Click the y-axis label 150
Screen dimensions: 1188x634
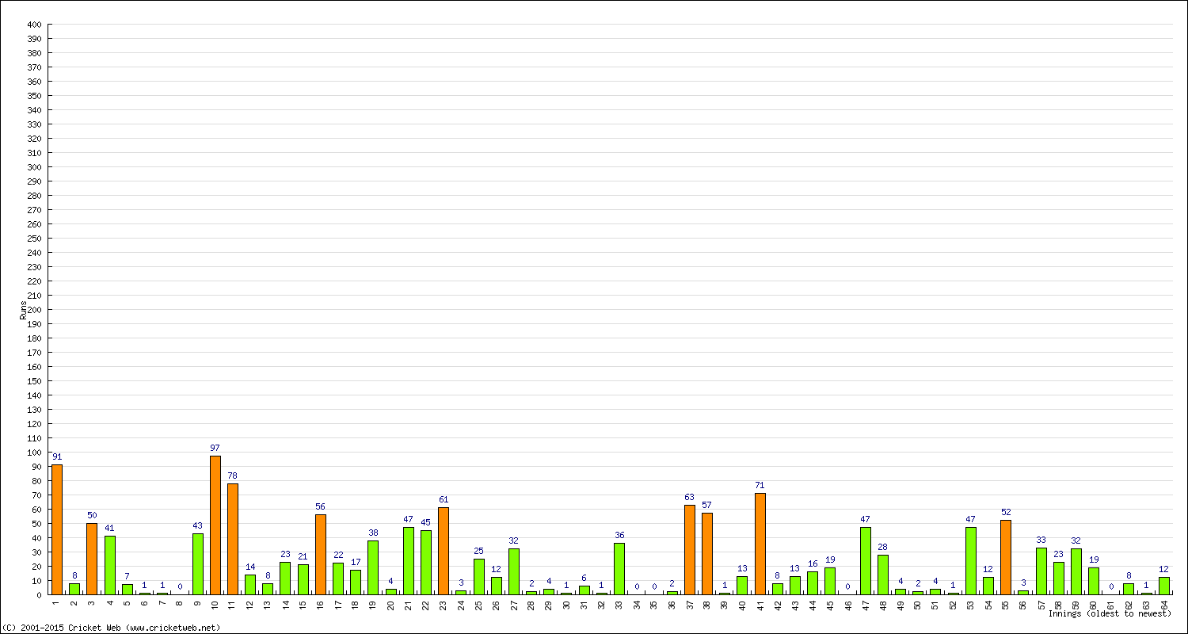34,381
